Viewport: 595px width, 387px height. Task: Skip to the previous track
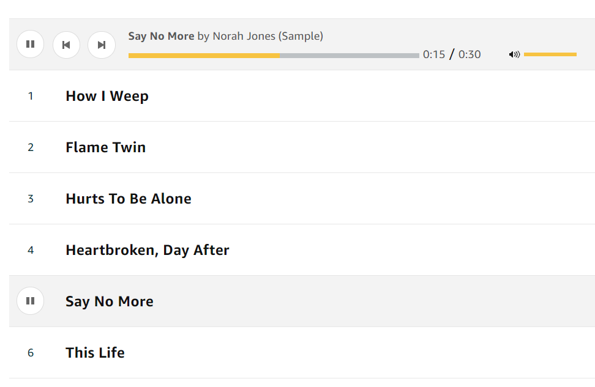[66, 45]
